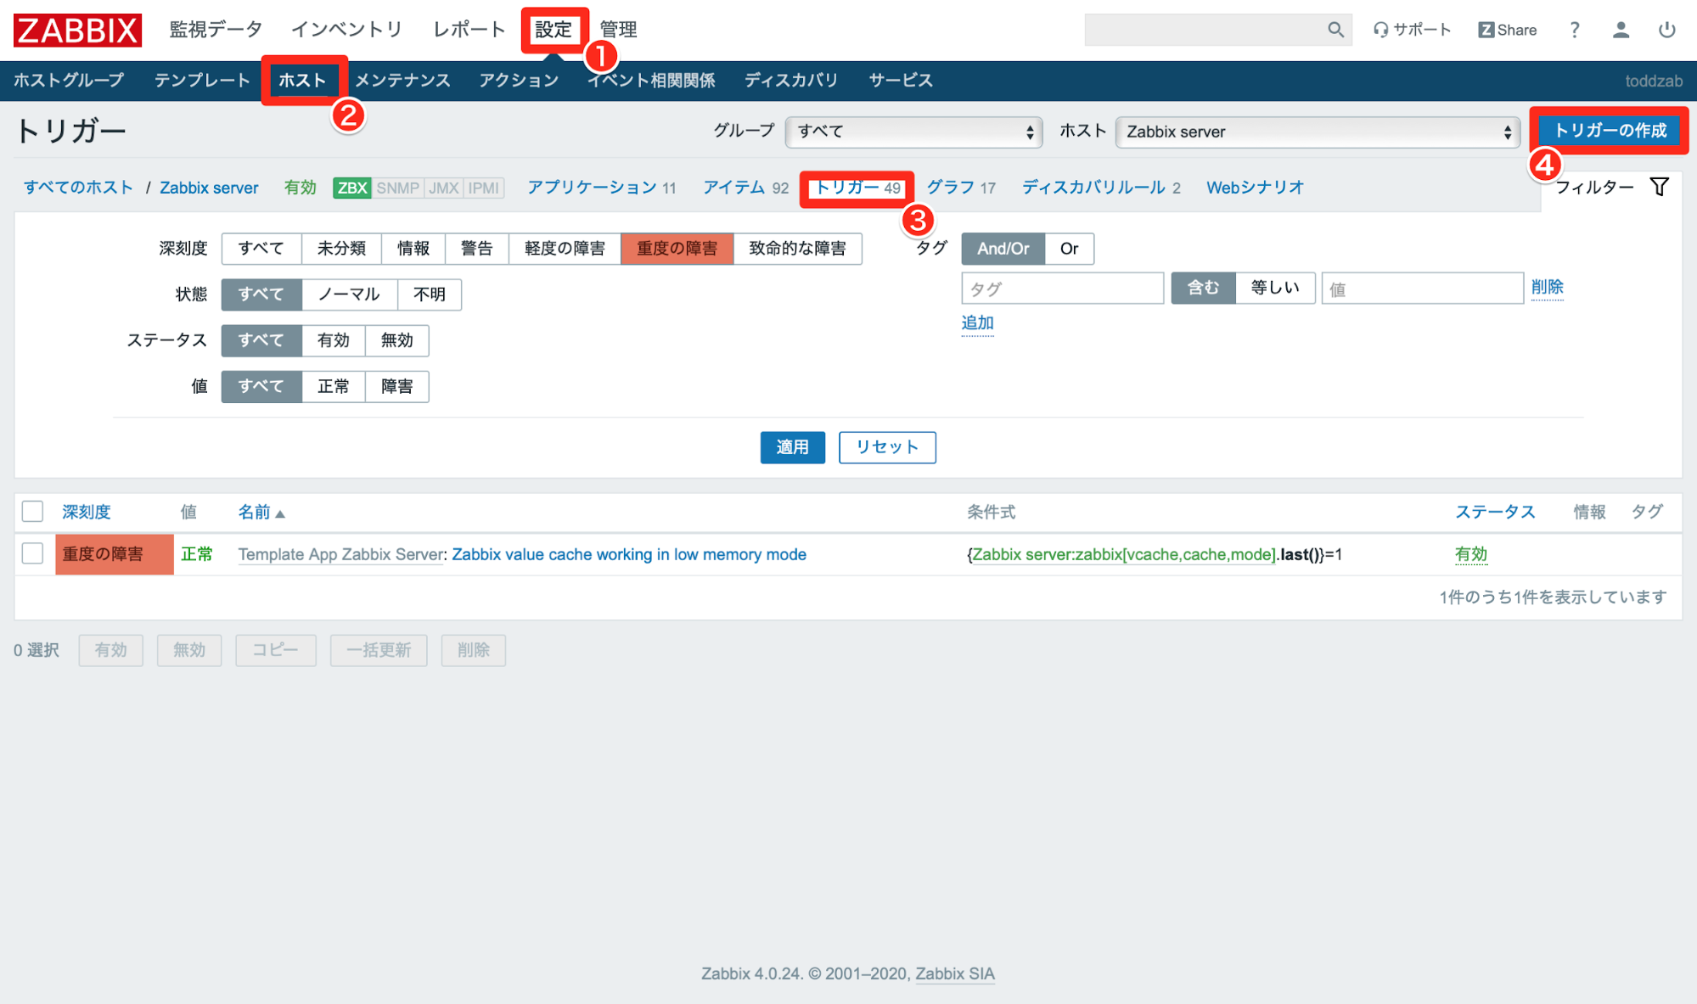
Task: Click the logout power icon
Action: [1666, 30]
